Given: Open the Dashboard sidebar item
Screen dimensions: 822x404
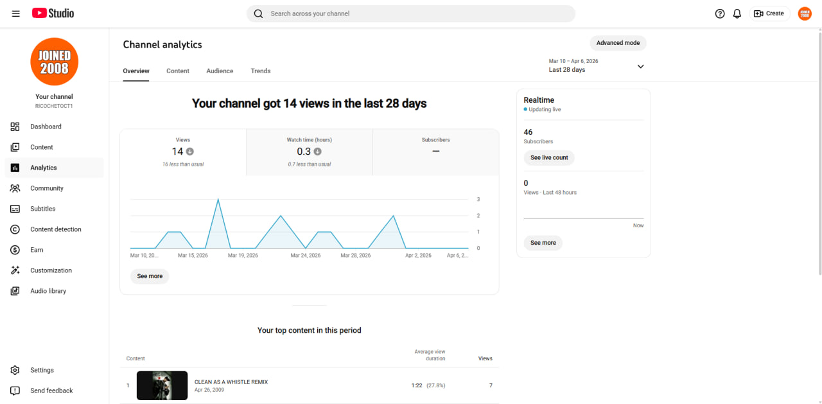Looking at the screenshot, I should point(54,127).
